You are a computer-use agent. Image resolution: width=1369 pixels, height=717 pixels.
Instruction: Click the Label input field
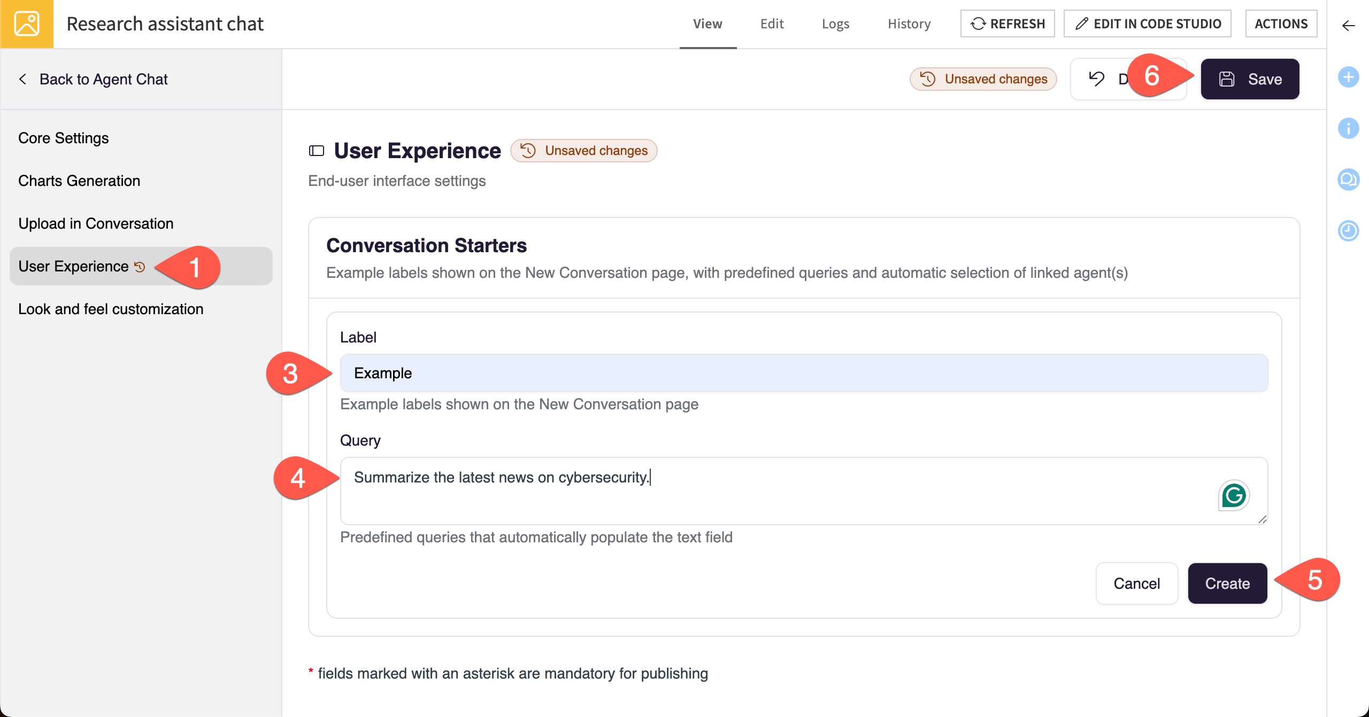point(804,373)
